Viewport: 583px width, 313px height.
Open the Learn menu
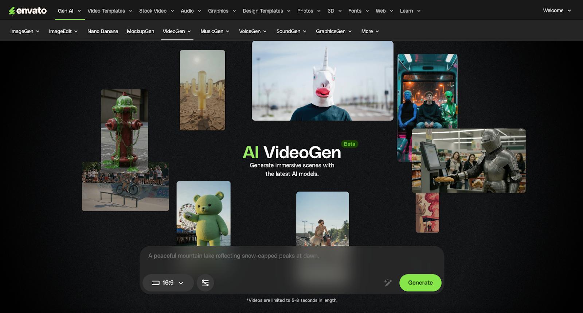point(410,11)
